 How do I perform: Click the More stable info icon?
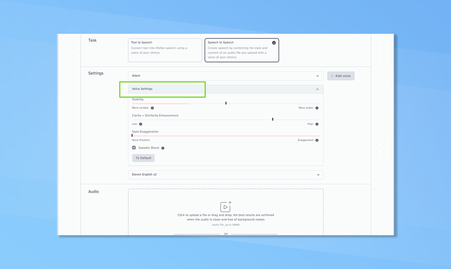(316, 108)
